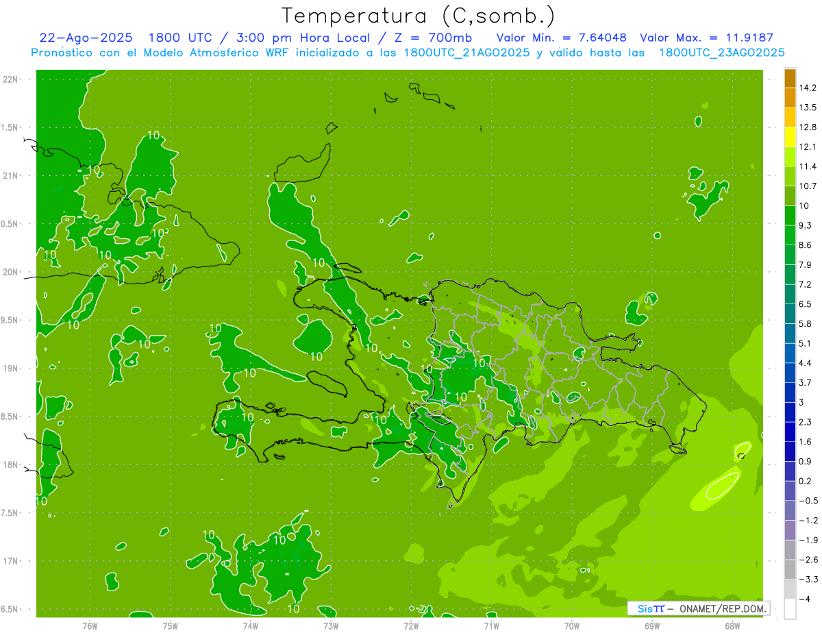Click the longitude label "72W"
This screenshot has height=635, width=822.
pyautogui.click(x=411, y=626)
